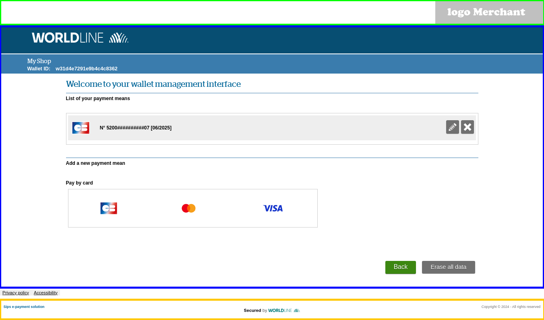Edit the saved card ending 07
The image size is (544, 320).
pyautogui.click(x=453, y=127)
